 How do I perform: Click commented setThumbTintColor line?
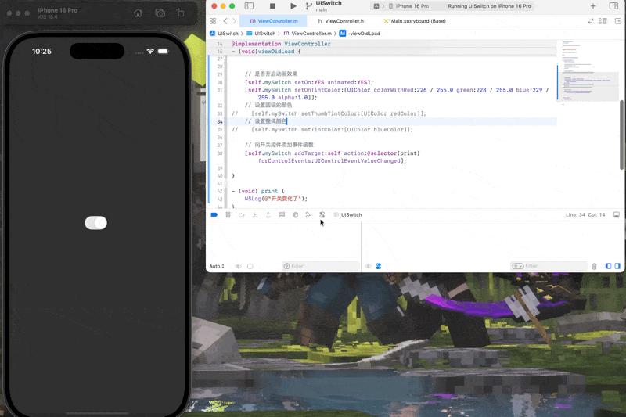point(329,113)
